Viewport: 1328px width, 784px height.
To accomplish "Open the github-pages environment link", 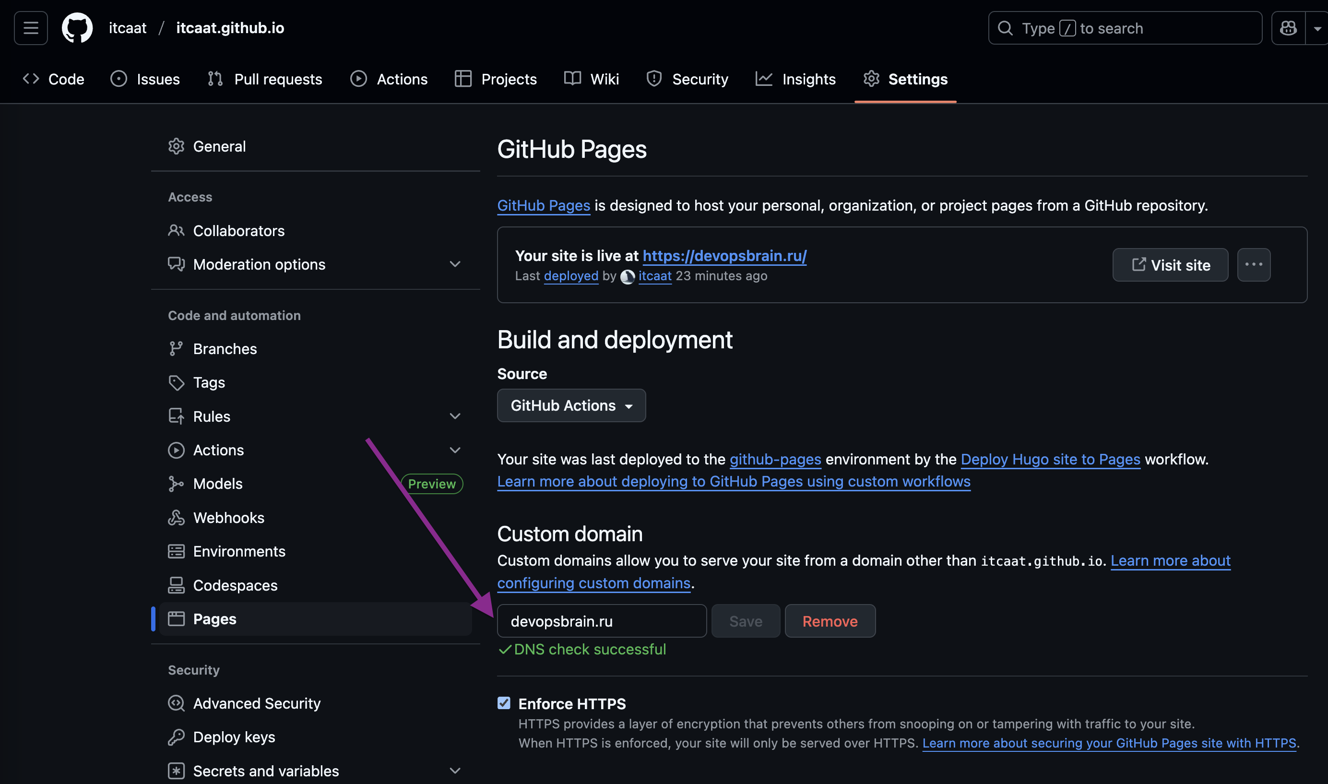I will [775, 459].
